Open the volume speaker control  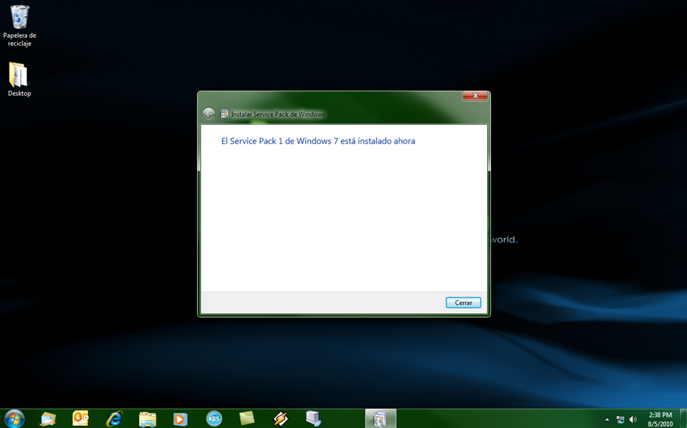[633, 419]
